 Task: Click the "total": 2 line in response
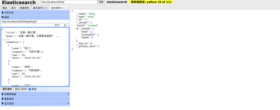(x=87, y=32)
